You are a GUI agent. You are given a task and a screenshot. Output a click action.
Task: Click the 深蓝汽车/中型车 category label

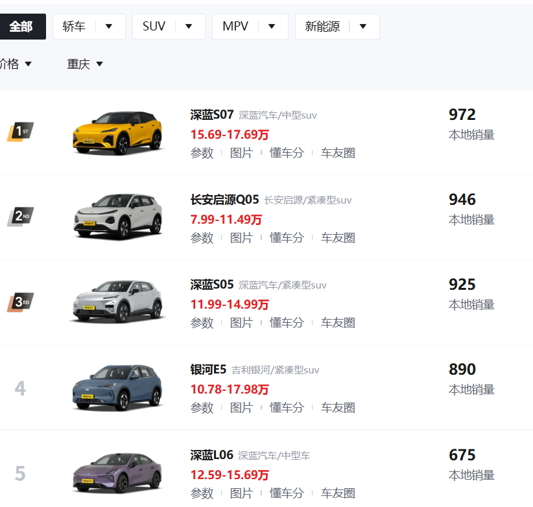click(274, 456)
